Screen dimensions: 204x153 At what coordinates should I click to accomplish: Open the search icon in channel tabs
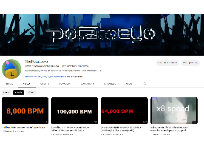pyautogui.click(x=145, y=84)
